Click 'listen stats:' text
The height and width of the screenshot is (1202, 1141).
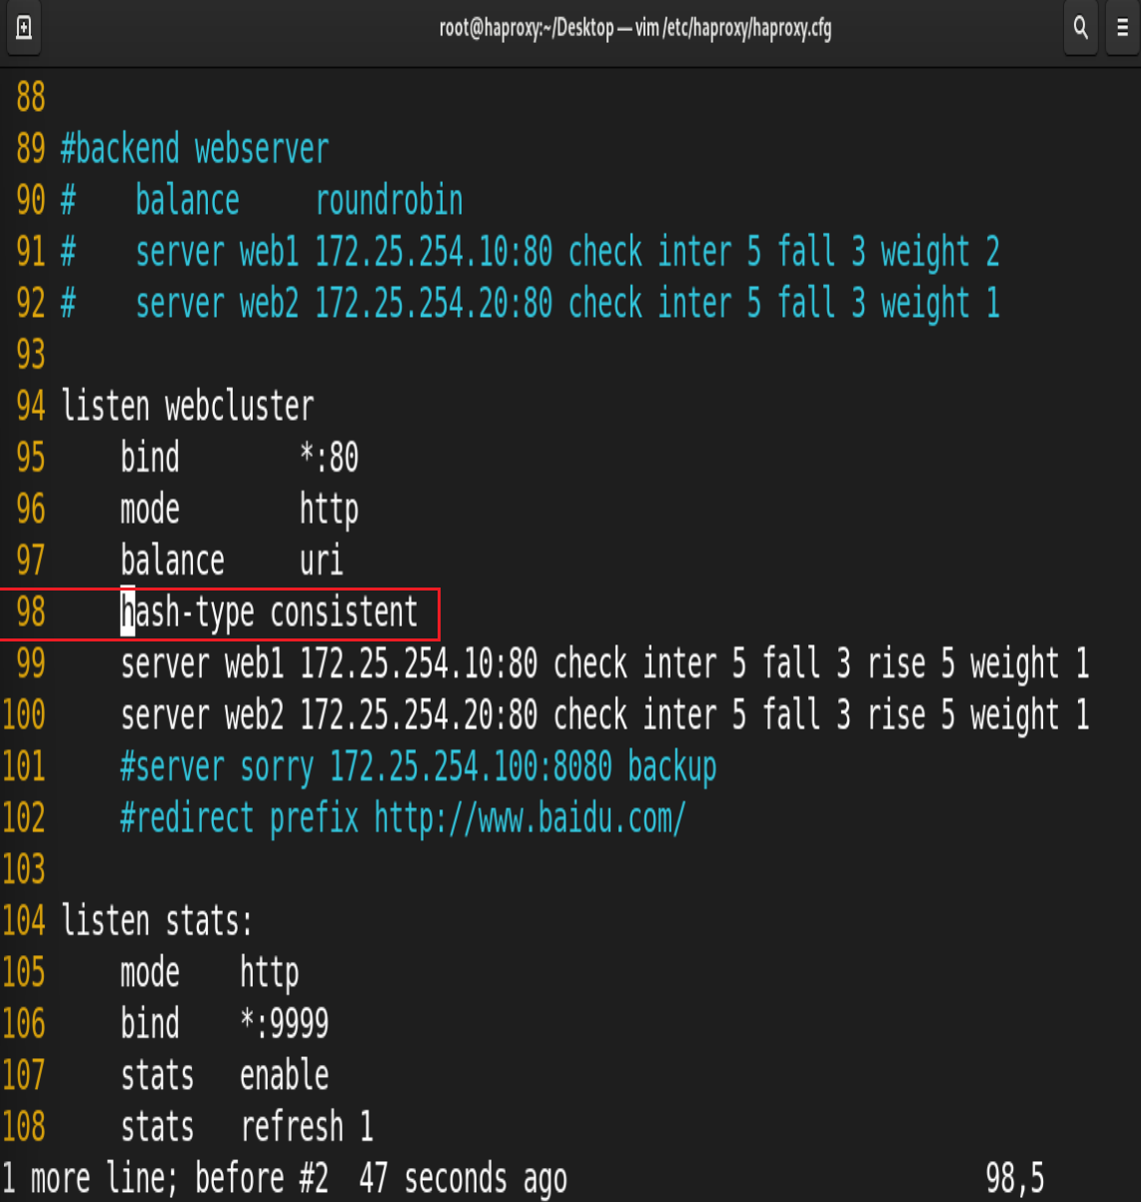click(157, 921)
